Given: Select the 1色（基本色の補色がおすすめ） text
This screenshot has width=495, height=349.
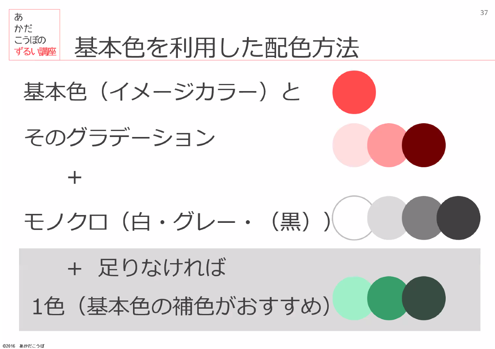Looking at the screenshot, I should [x=181, y=306].
